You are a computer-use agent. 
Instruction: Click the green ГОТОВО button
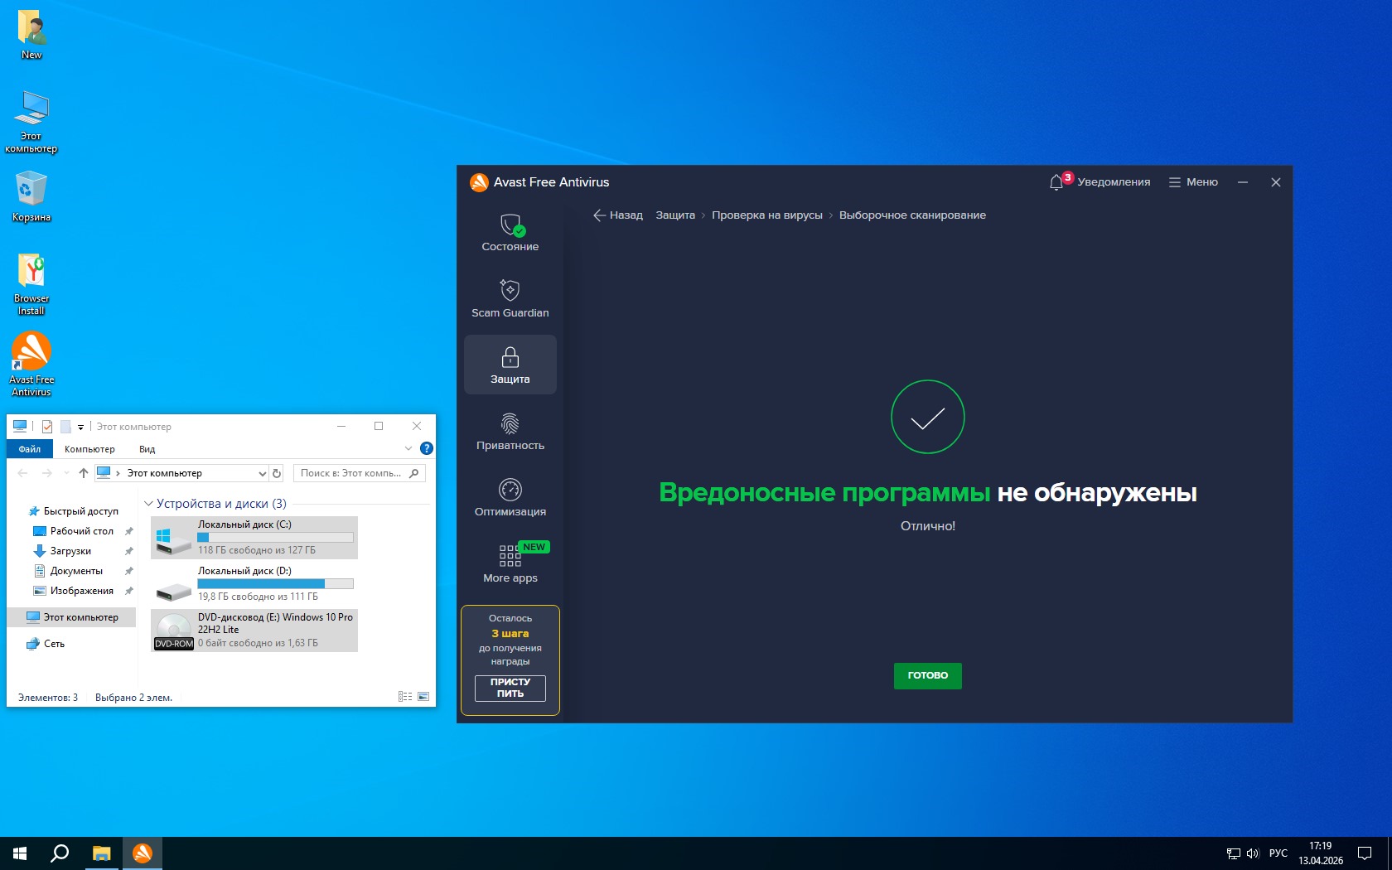tap(927, 675)
